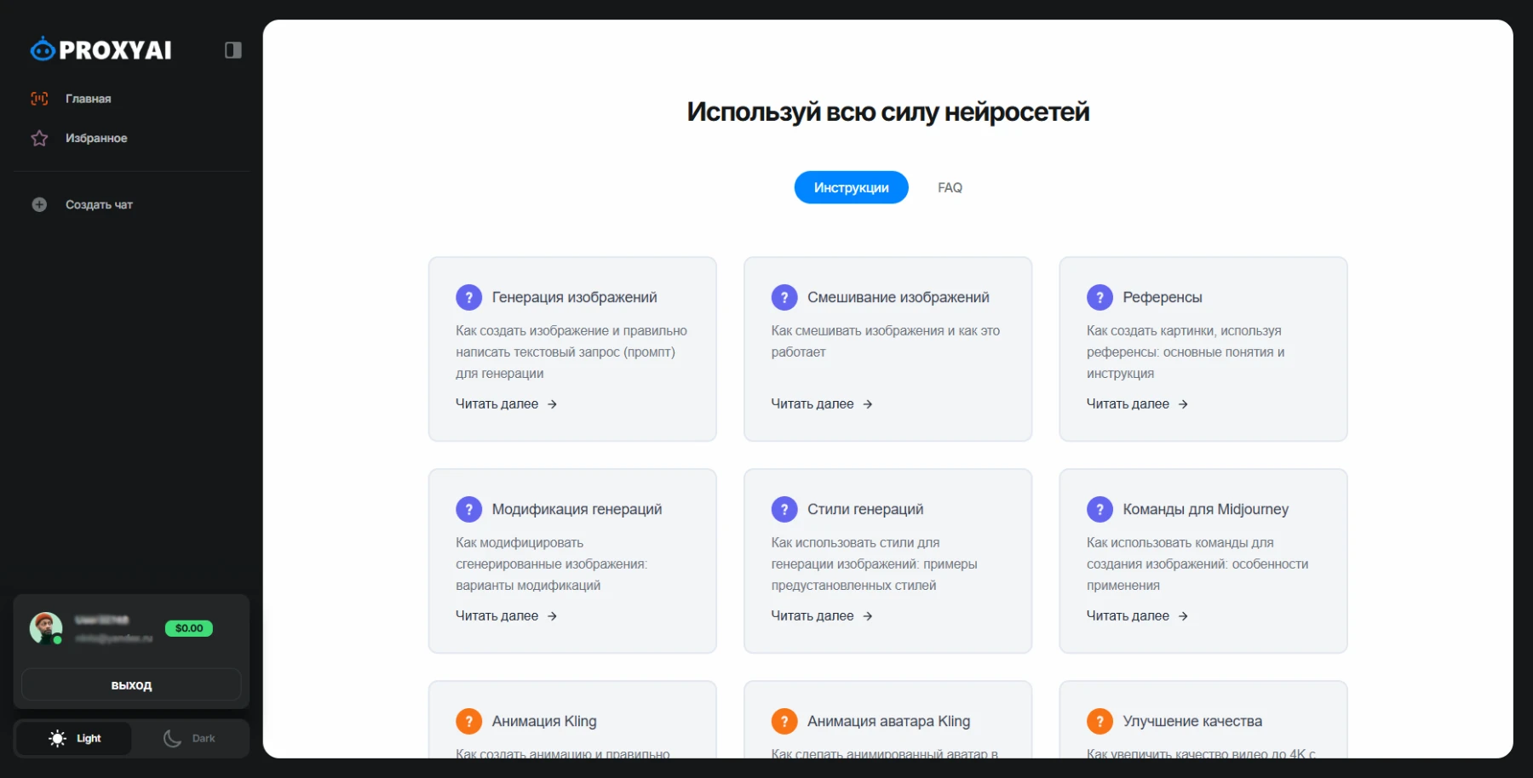The width and height of the screenshot is (1533, 778).
Task: Select the Главная home icon
Action: coord(39,99)
